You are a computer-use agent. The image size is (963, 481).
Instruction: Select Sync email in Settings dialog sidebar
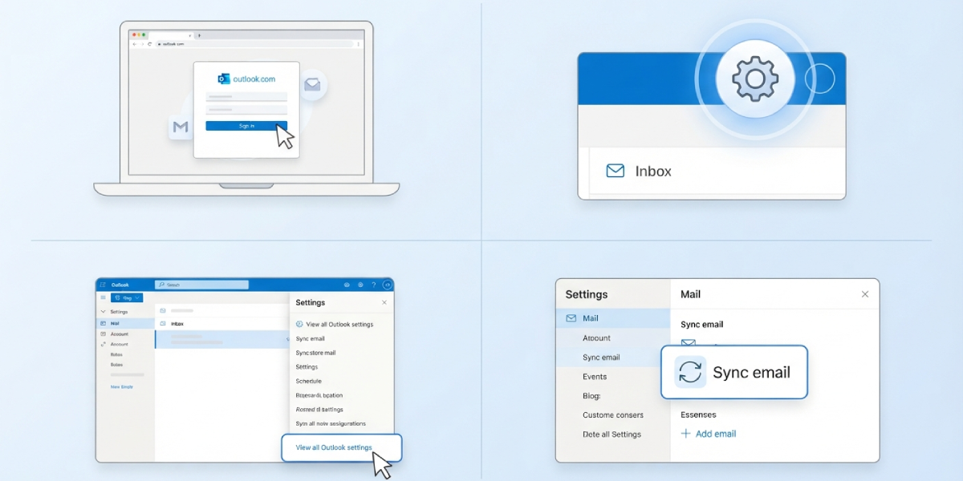pyautogui.click(x=601, y=358)
